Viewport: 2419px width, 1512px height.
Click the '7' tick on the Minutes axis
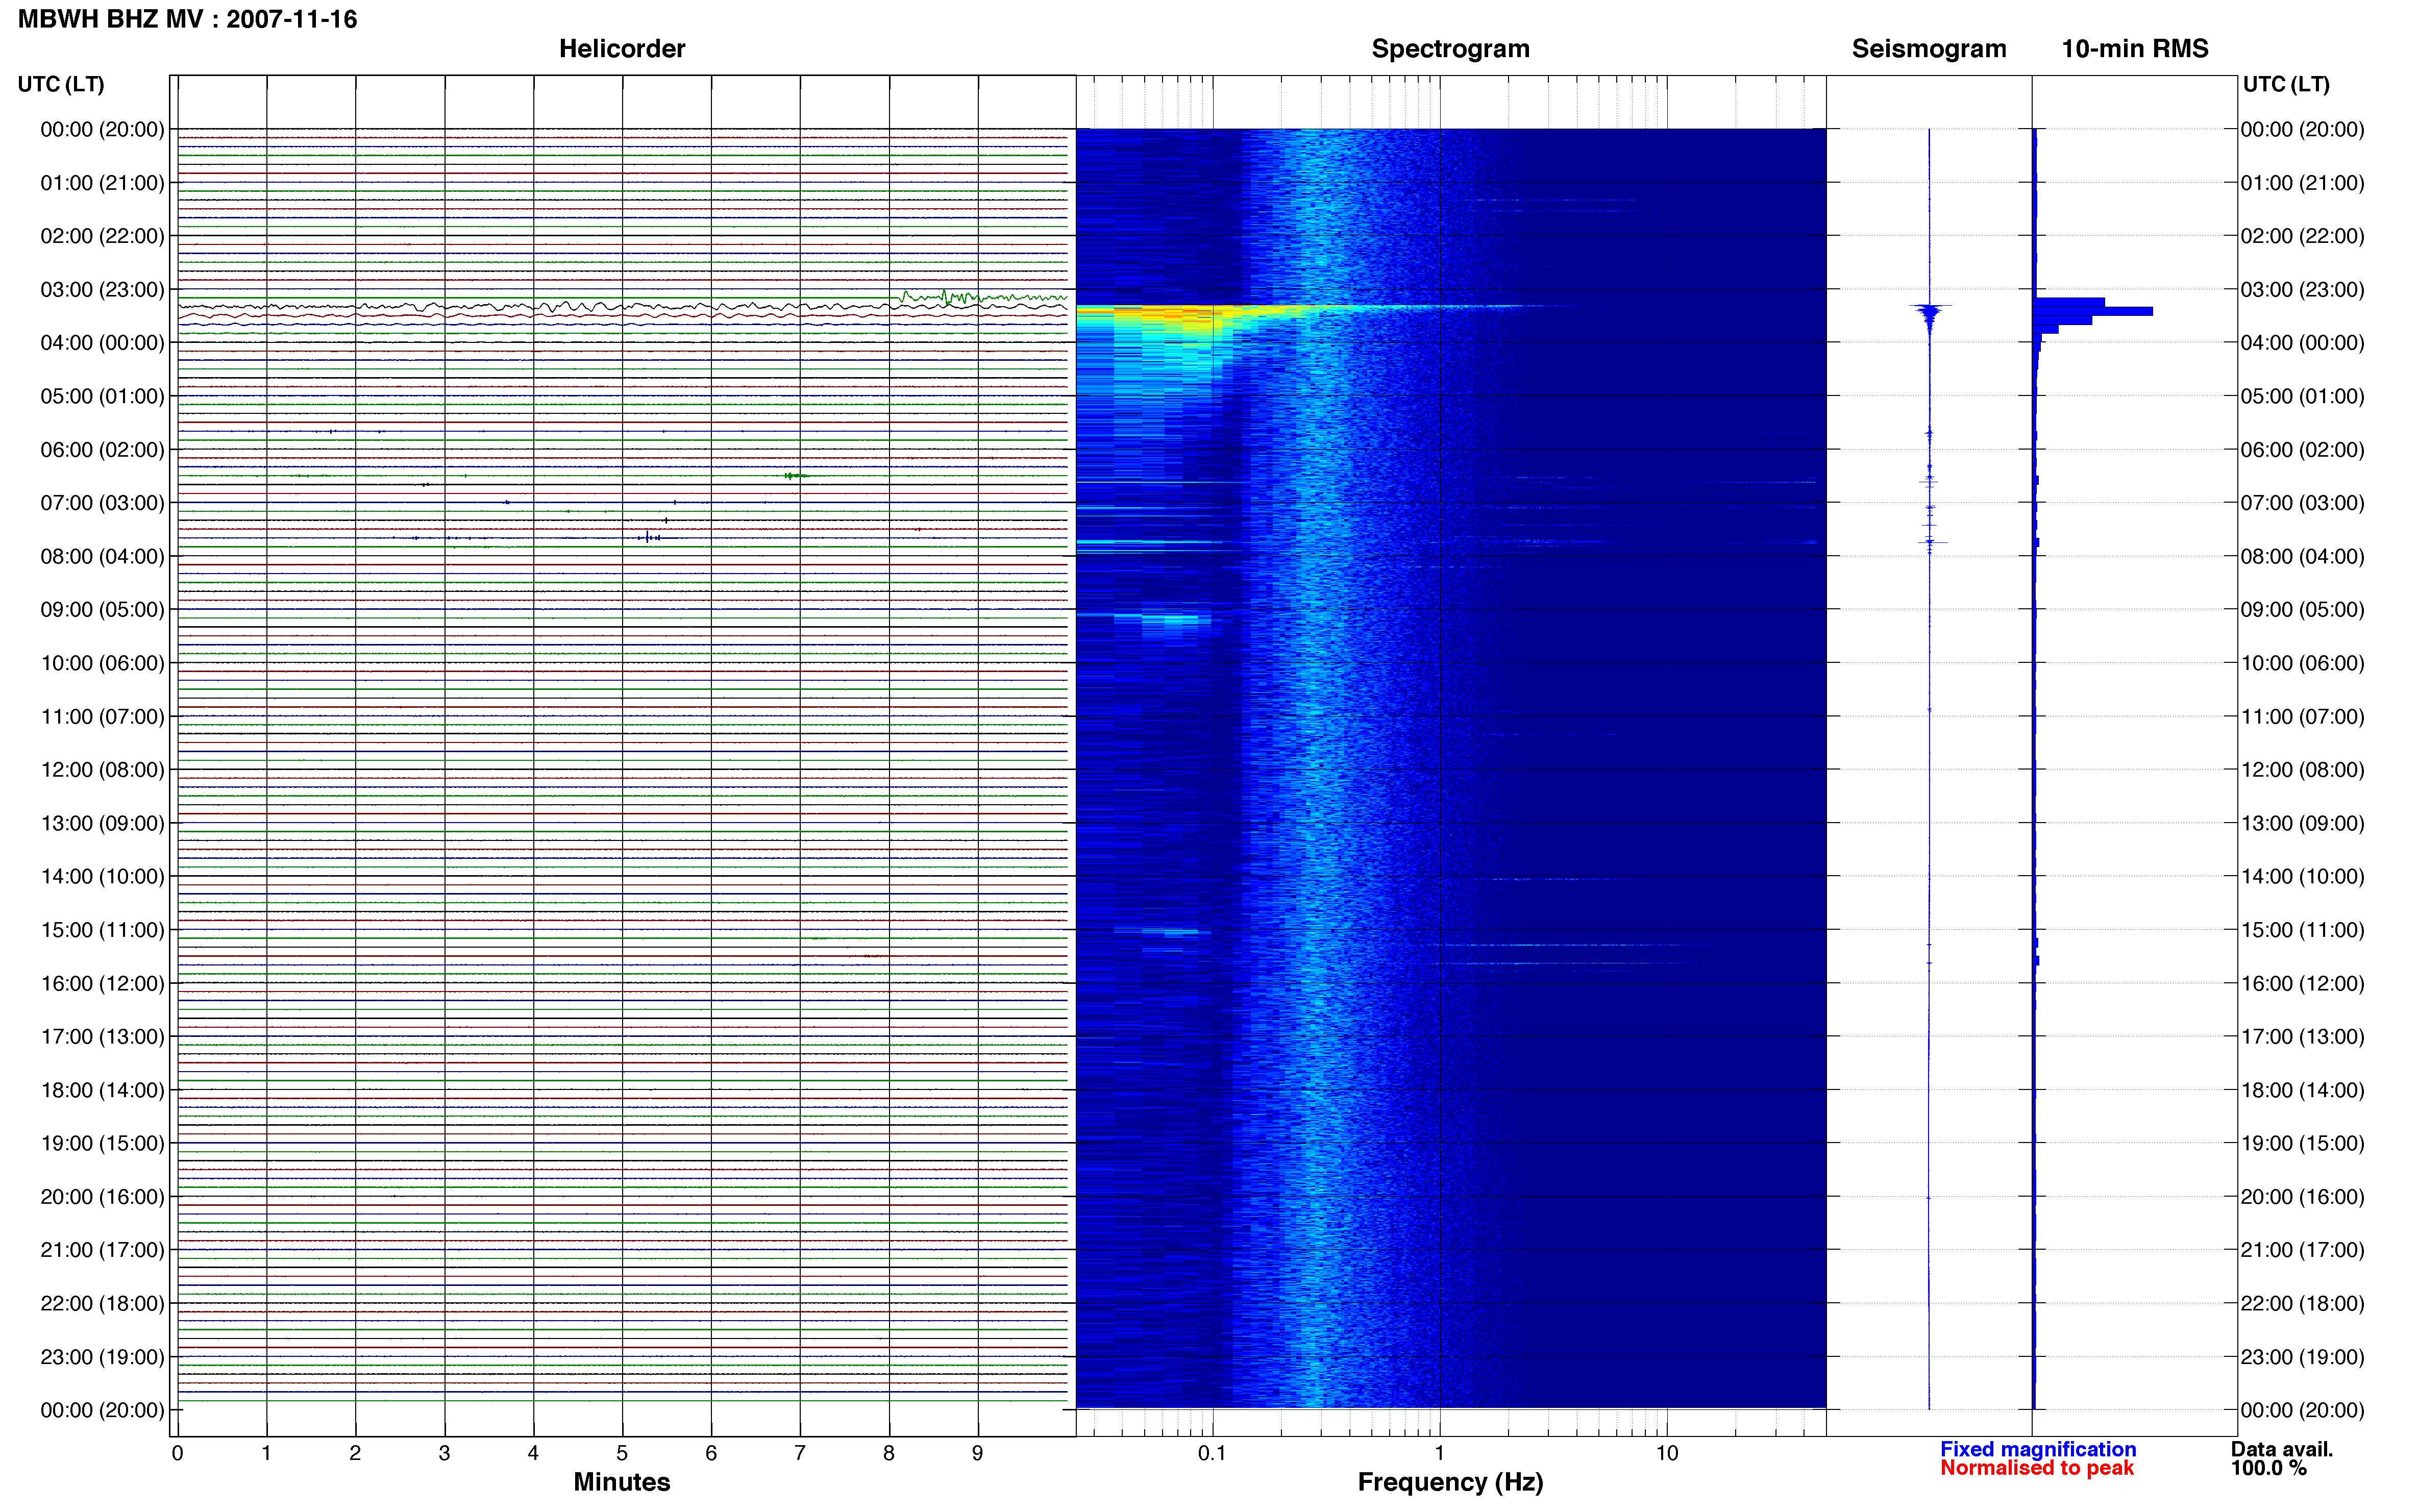(799, 1453)
